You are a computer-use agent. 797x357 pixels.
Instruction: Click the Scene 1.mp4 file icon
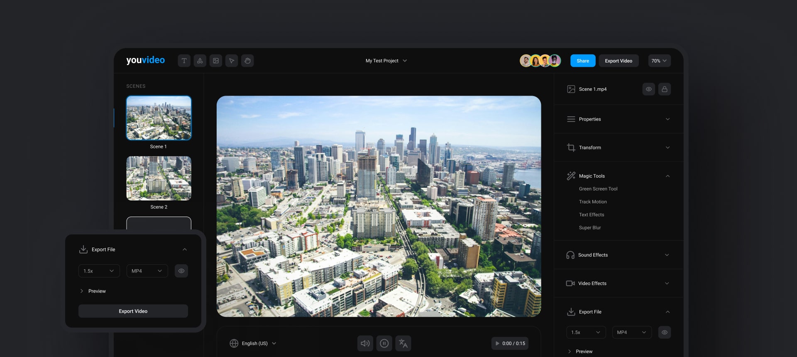click(x=571, y=89)
